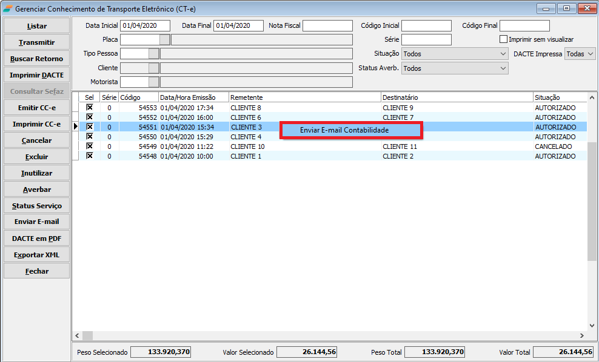Click the lookup button beside the Placa field
The height and width of the screenshot is (362, 599).
coord(164,39)
